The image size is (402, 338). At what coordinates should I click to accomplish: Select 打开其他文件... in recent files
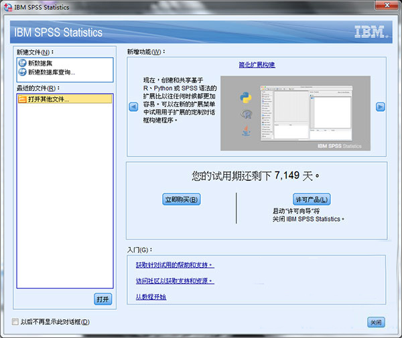point(65,99)
